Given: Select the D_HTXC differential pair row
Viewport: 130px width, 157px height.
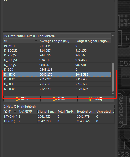Looking at the screenshot, I should point(57,74).
